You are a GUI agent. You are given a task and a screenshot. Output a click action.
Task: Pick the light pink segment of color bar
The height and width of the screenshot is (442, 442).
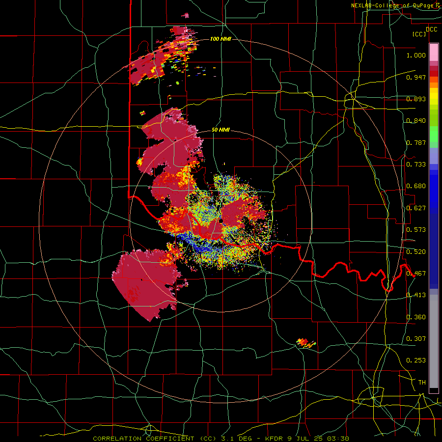click(434, 52)
